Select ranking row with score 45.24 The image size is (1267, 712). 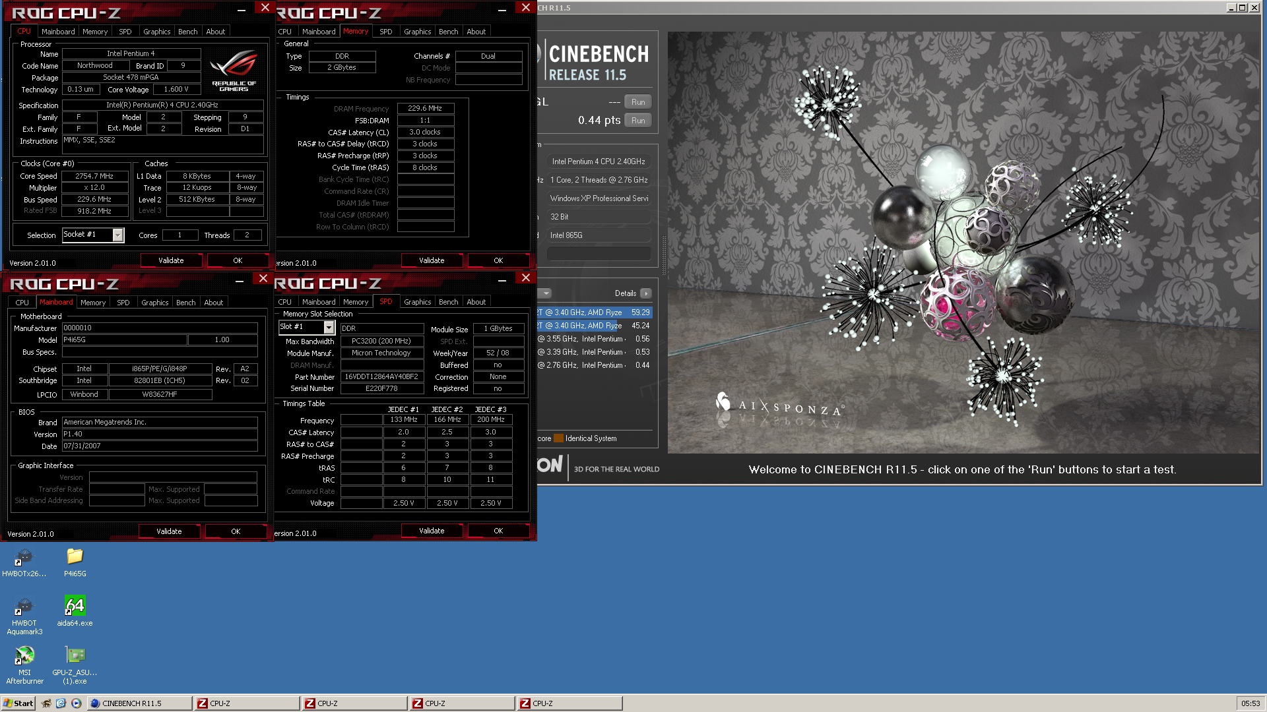point(595,326)
